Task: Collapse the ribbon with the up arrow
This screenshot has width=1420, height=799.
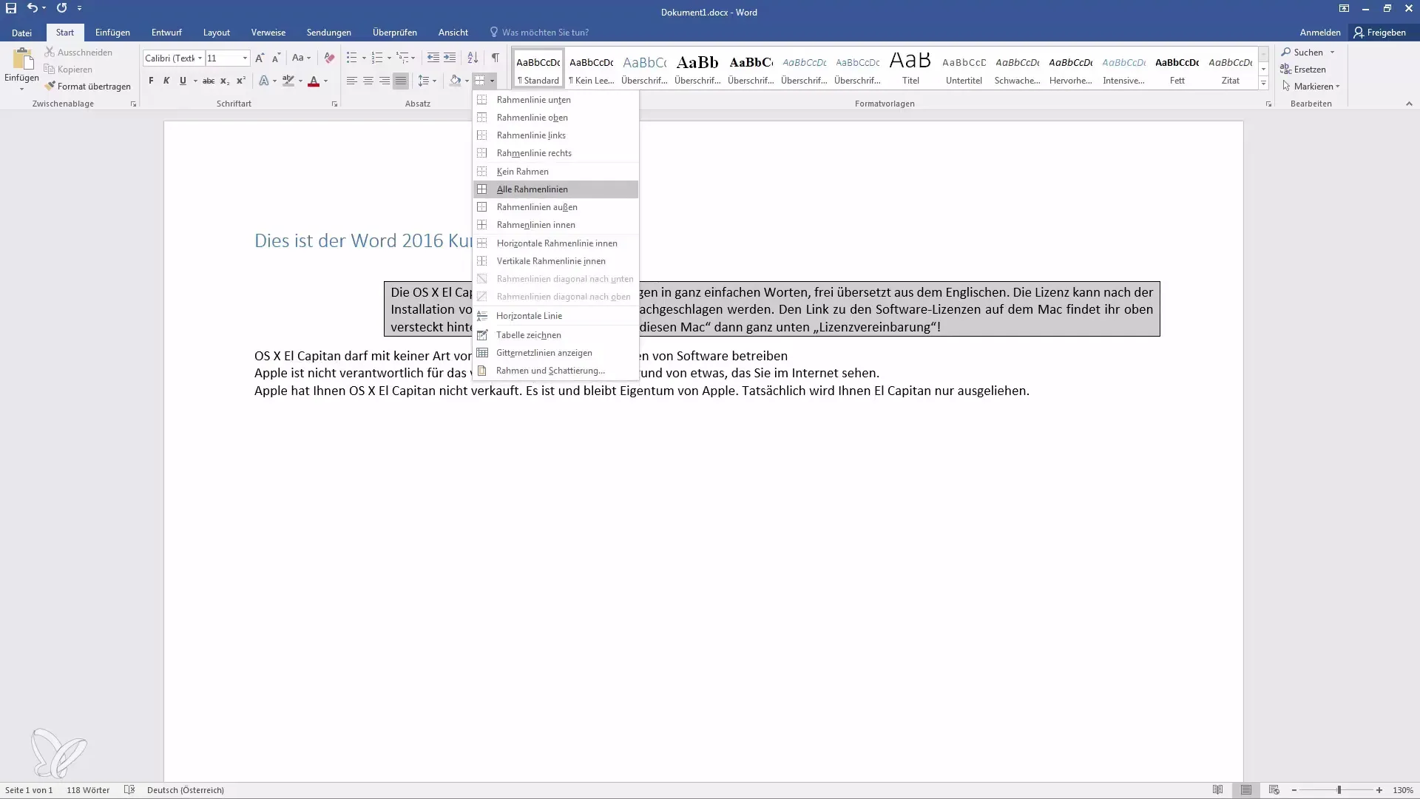Action: (1409, 104)
